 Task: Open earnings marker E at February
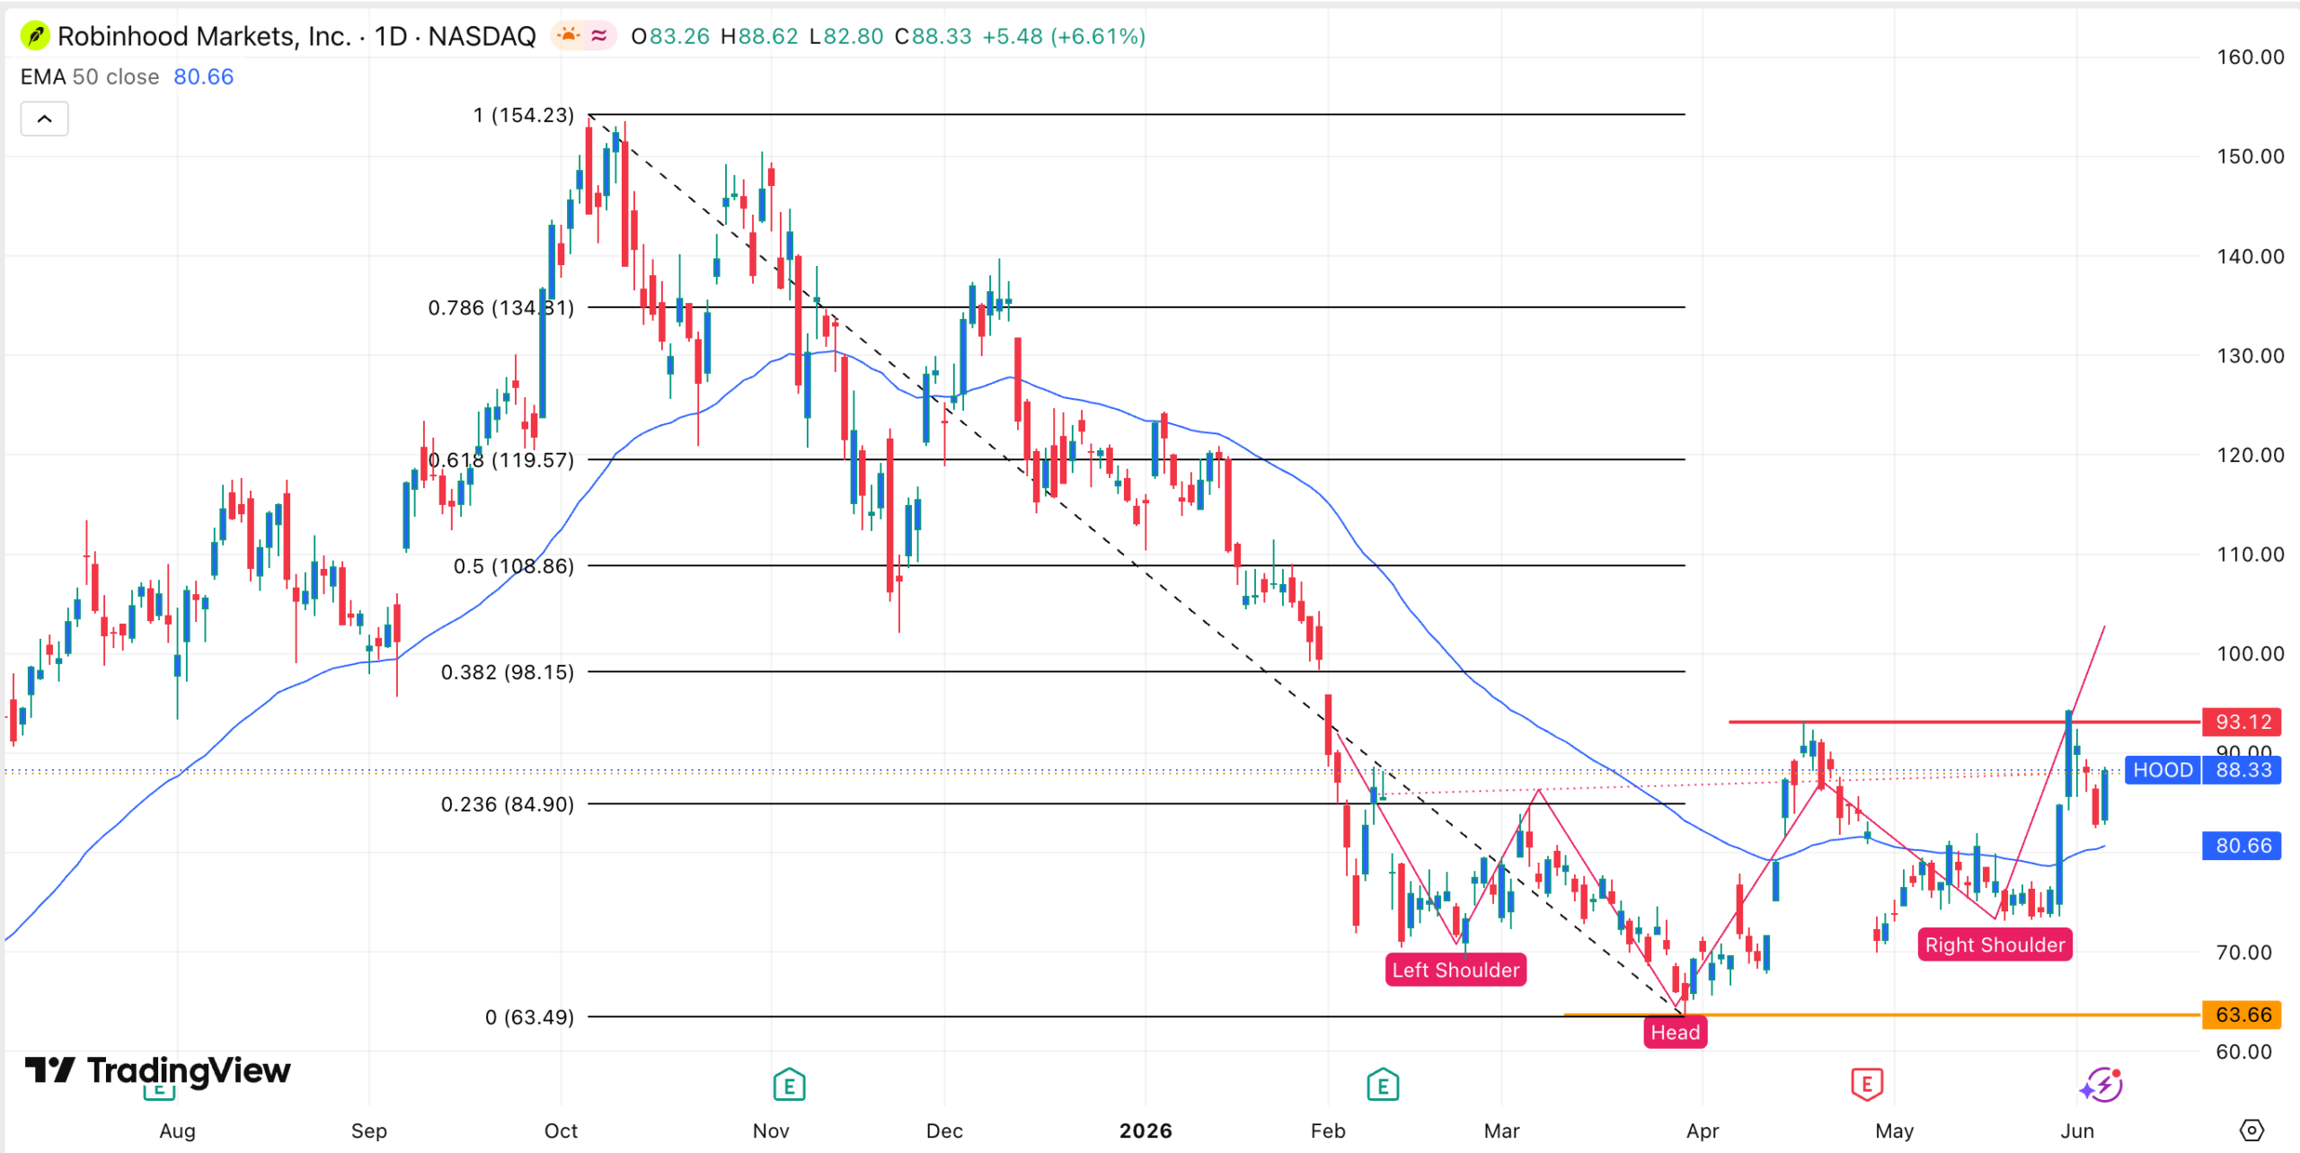pos(1383,1085)
